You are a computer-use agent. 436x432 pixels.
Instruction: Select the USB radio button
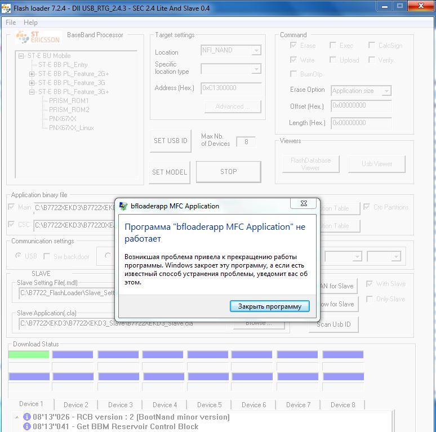(x=18, y=256)
